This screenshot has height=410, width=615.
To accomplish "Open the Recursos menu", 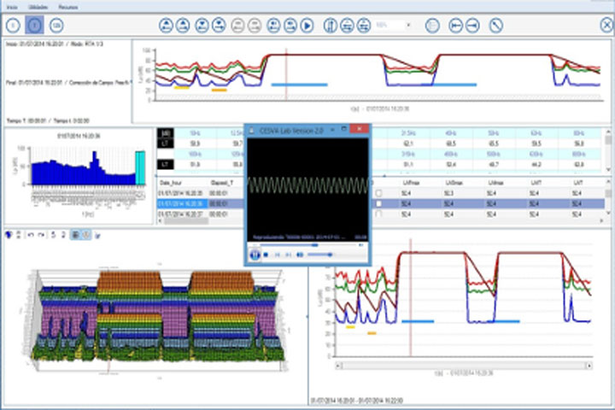I will tap(67, 6).
